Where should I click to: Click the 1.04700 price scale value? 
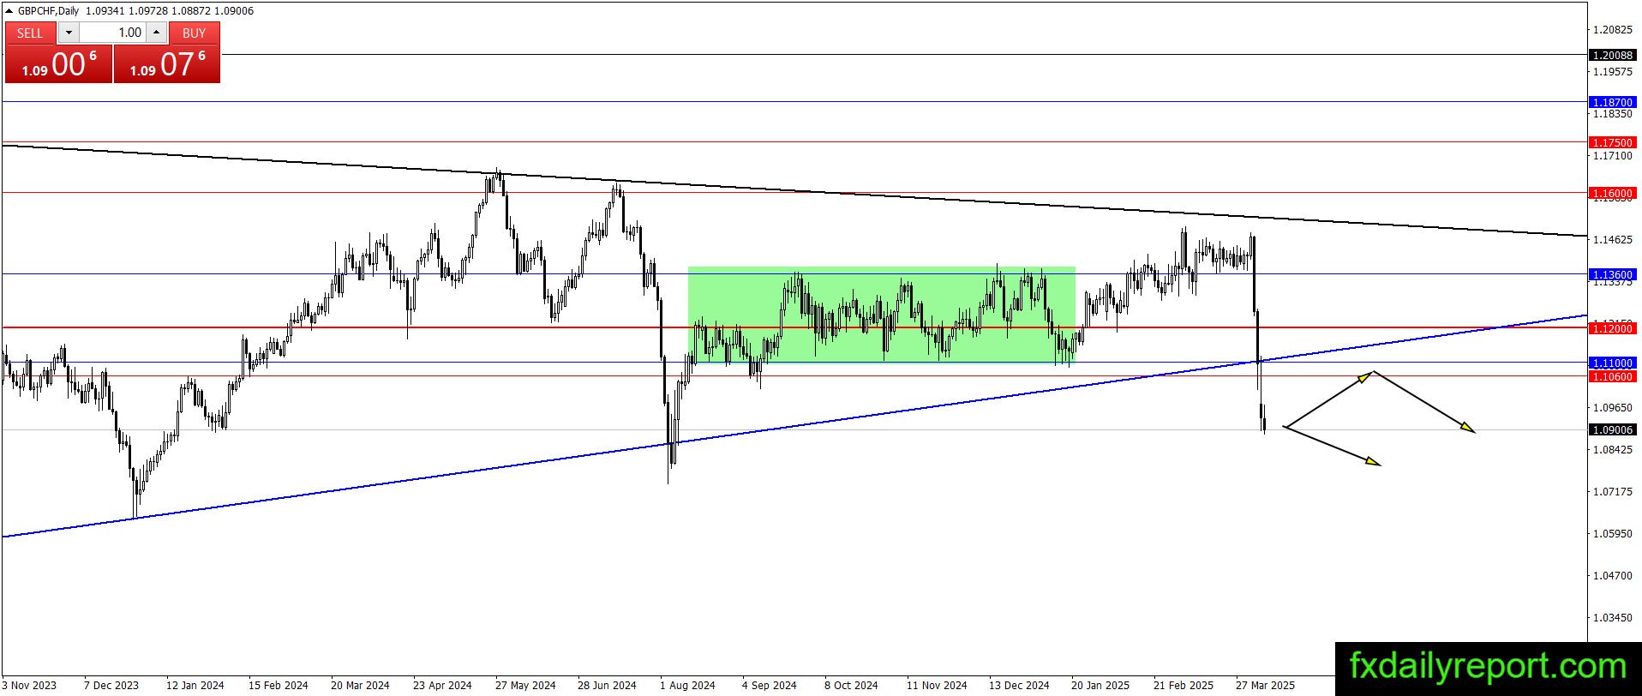(x=1612, y=576)
